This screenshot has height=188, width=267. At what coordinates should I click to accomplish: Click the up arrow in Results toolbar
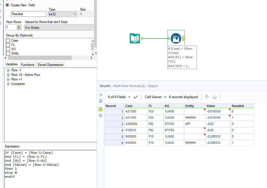[x=207, y=97]
